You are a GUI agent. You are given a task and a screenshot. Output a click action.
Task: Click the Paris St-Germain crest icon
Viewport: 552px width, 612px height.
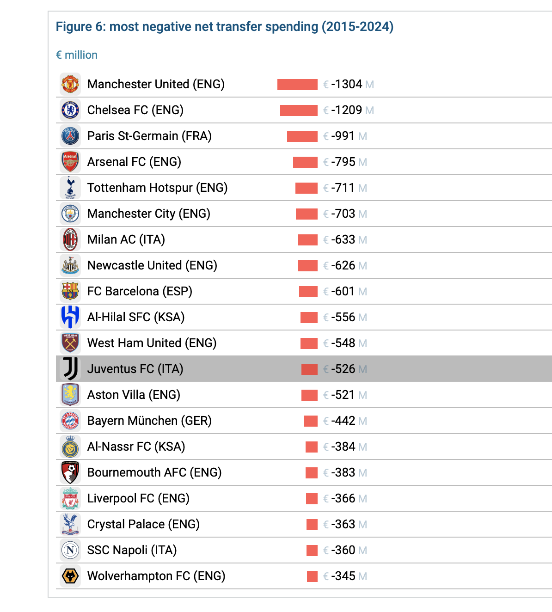70,136
